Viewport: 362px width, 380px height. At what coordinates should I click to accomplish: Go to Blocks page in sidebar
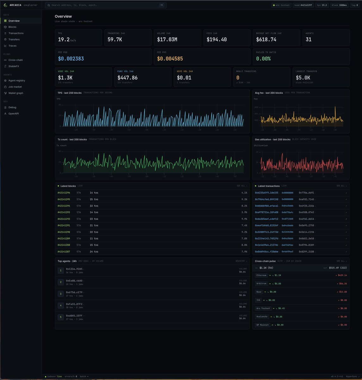pyautogui.click(x=21, y=27)
